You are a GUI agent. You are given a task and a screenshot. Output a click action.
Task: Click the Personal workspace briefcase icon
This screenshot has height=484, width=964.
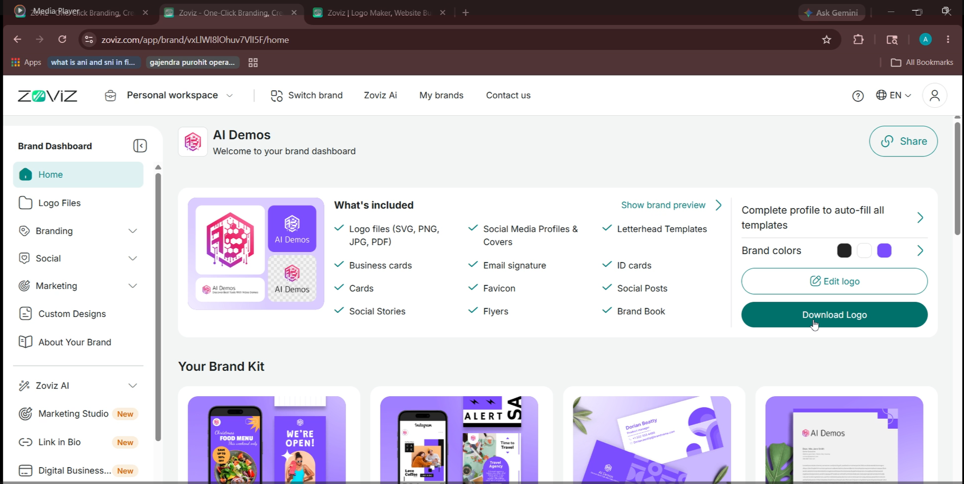pyautogui.click(x=111, y=96)
